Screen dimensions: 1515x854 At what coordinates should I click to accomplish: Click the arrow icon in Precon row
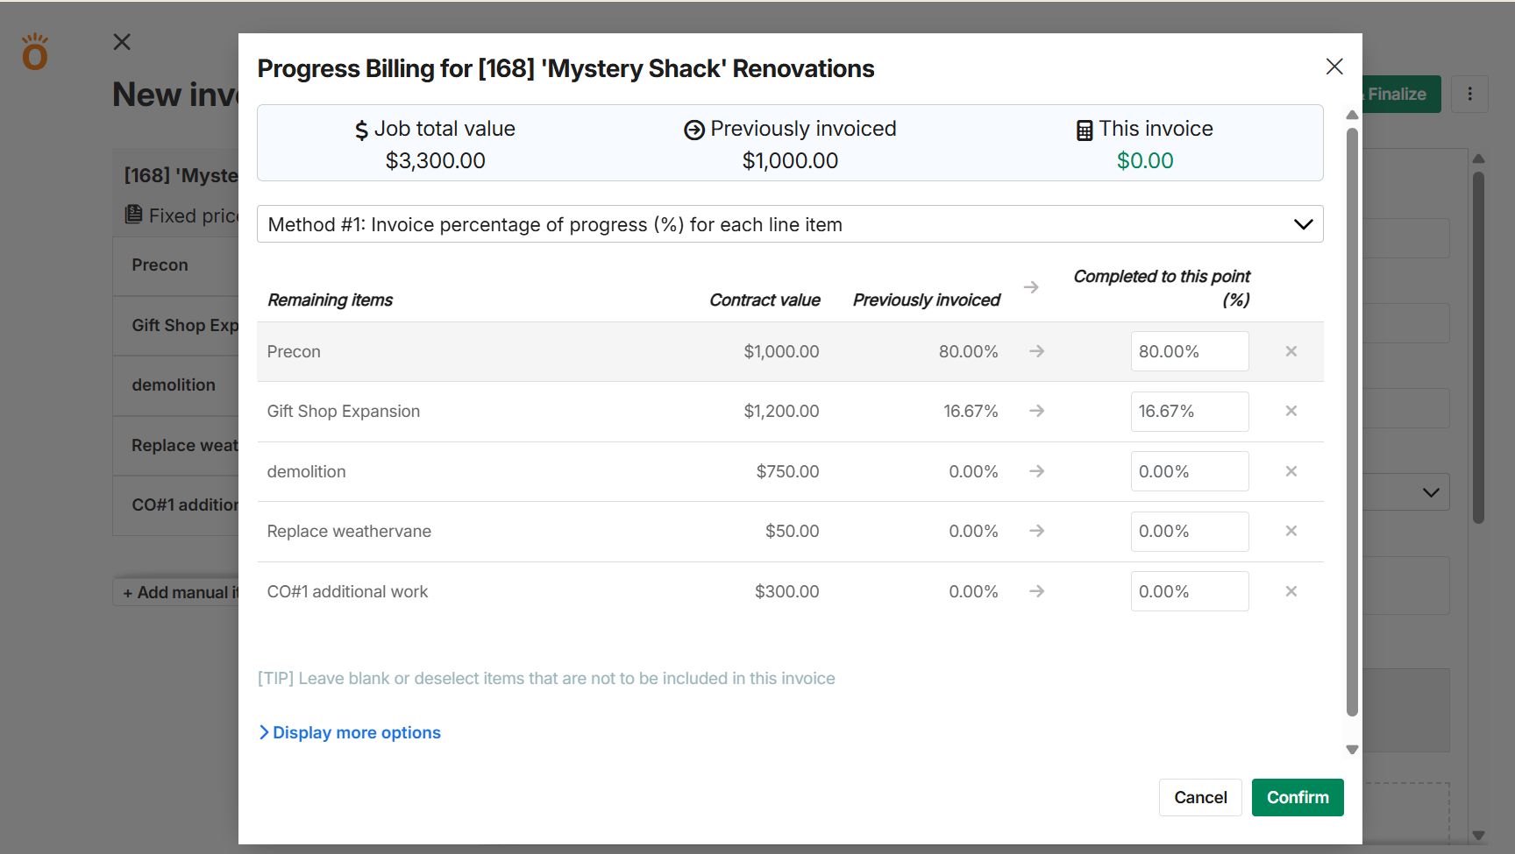click(1037, 351)
